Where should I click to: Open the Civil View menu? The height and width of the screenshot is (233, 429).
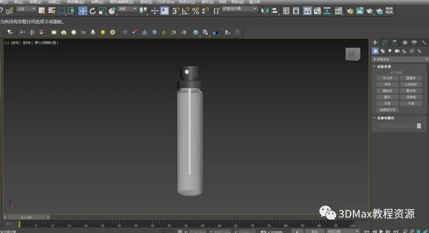166,2
